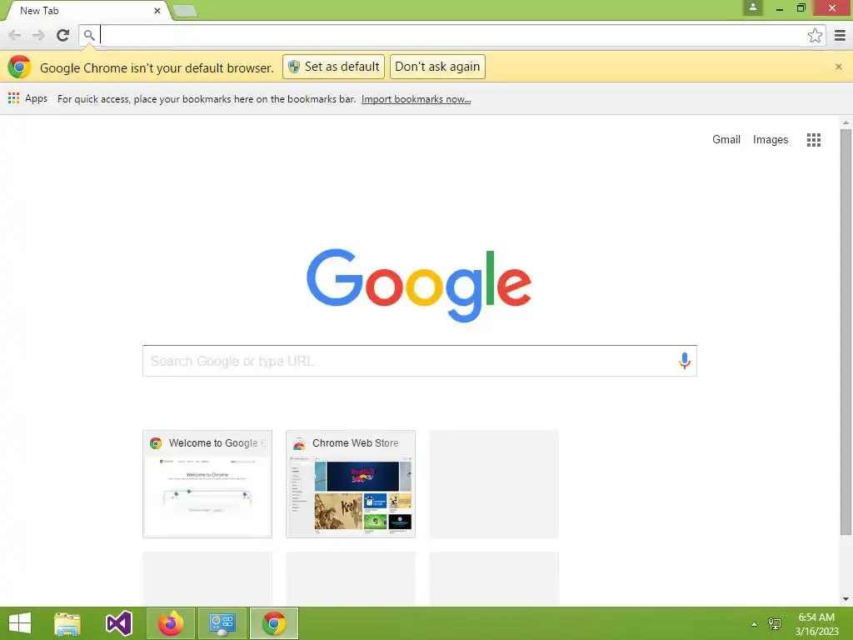
Task: Open the Windows Start button
Action: click(20, 623)
